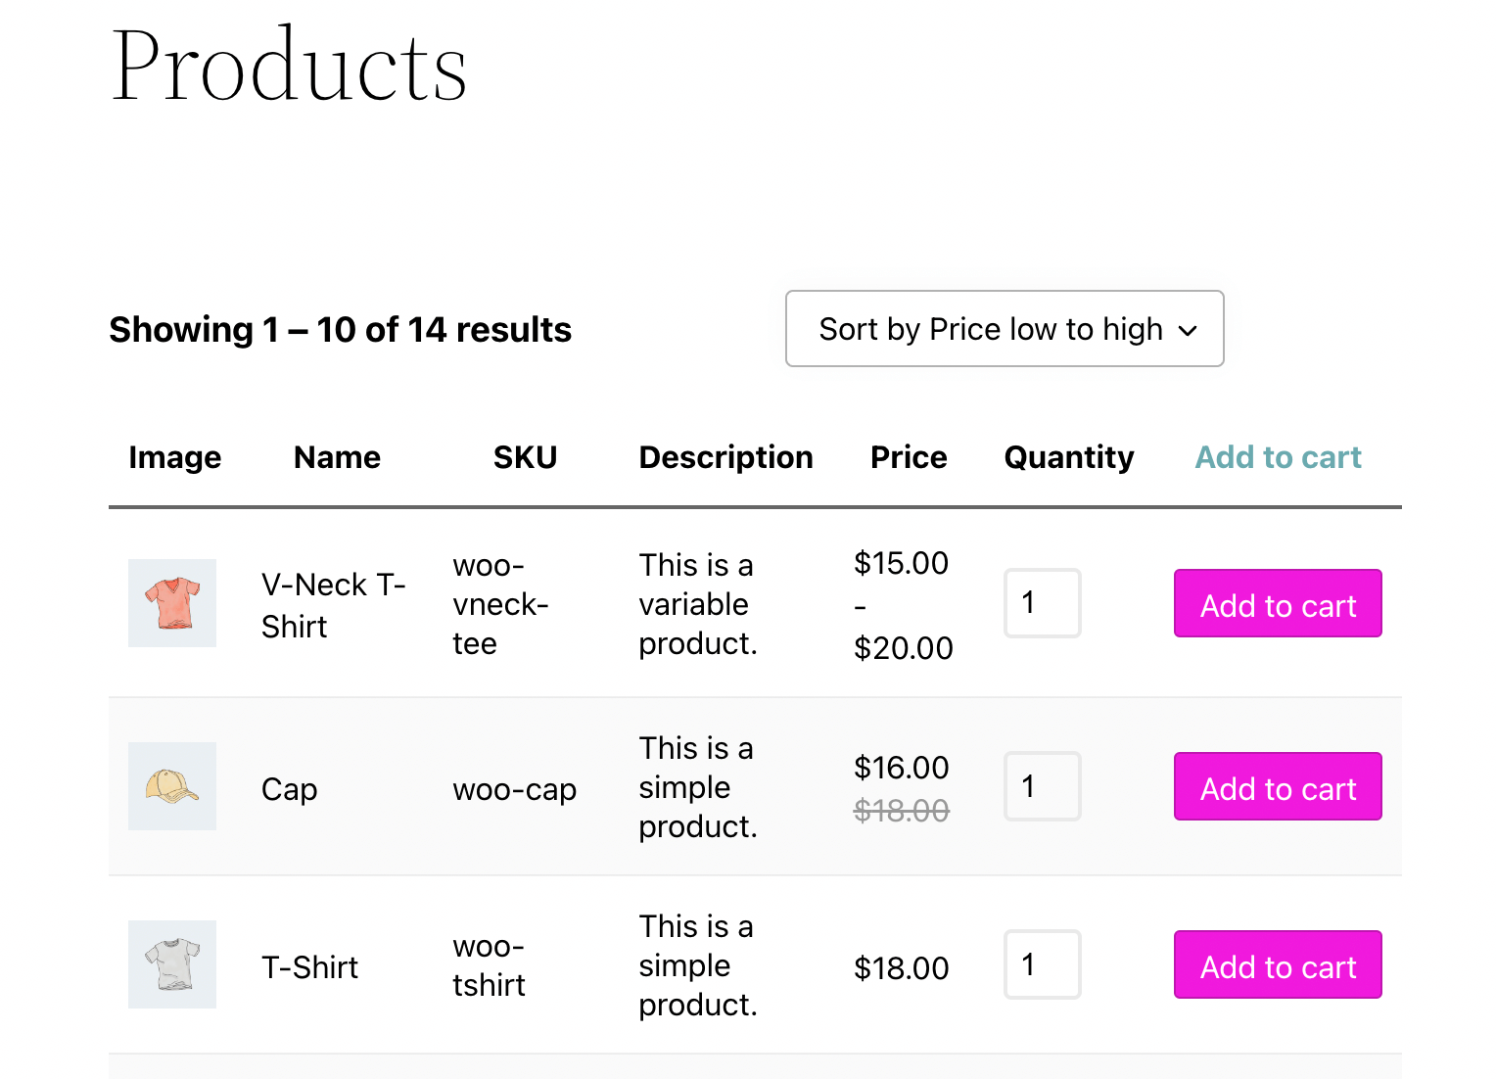Focus the V-Neck T-Shirt quantity field
Viewport: 1496px width, 1079px height.
point(1043,603)
